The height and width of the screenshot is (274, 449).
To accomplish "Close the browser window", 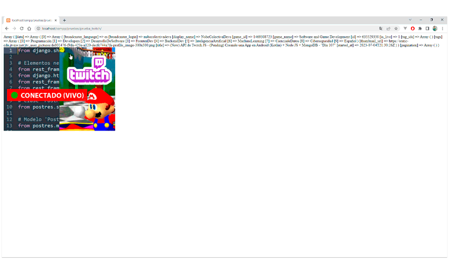I will pos(442,20).
